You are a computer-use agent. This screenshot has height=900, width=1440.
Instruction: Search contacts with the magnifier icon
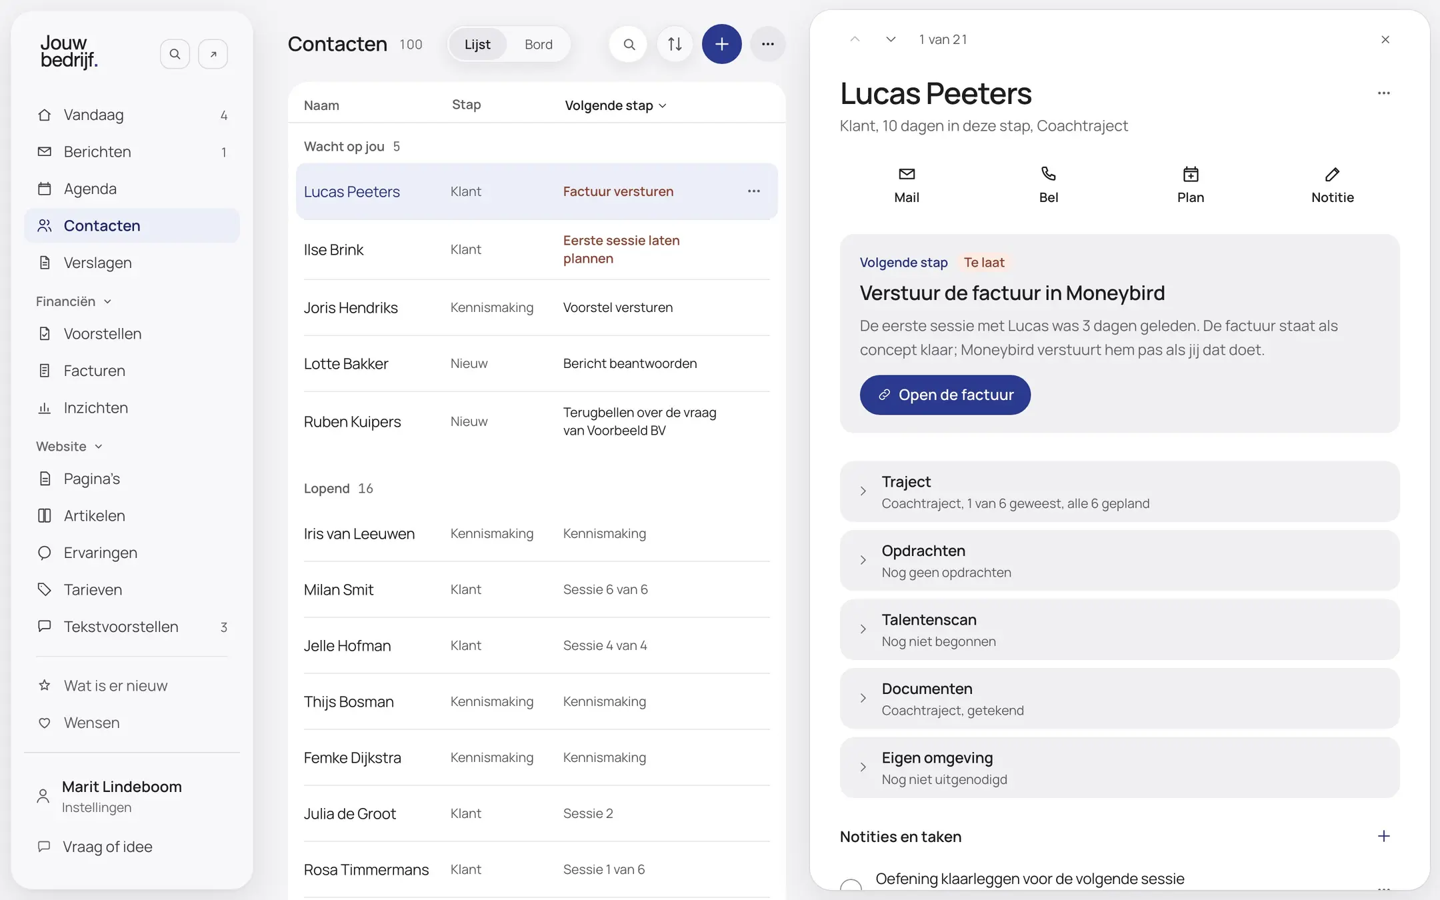click(x=628, y=44)
